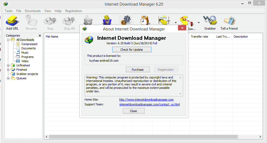Open the View menu
The height and width of the screenshot is (143, 267).
click(x=48, y=11)
